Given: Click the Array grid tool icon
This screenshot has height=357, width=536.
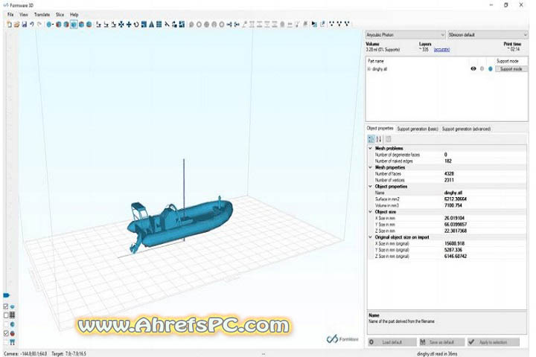Looking at the screenshot, I should click(x=159, y=25).
